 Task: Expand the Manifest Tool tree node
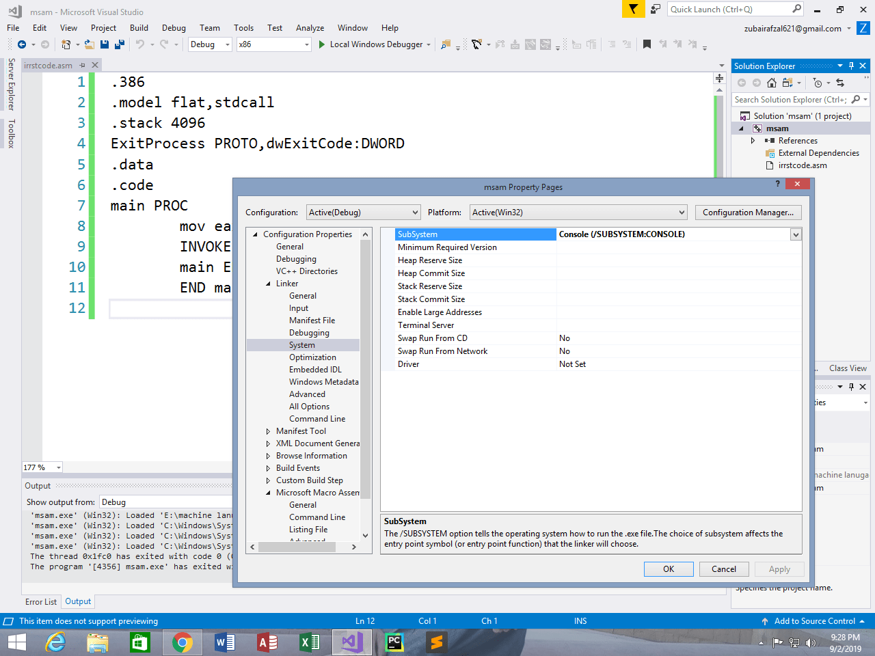268,431
